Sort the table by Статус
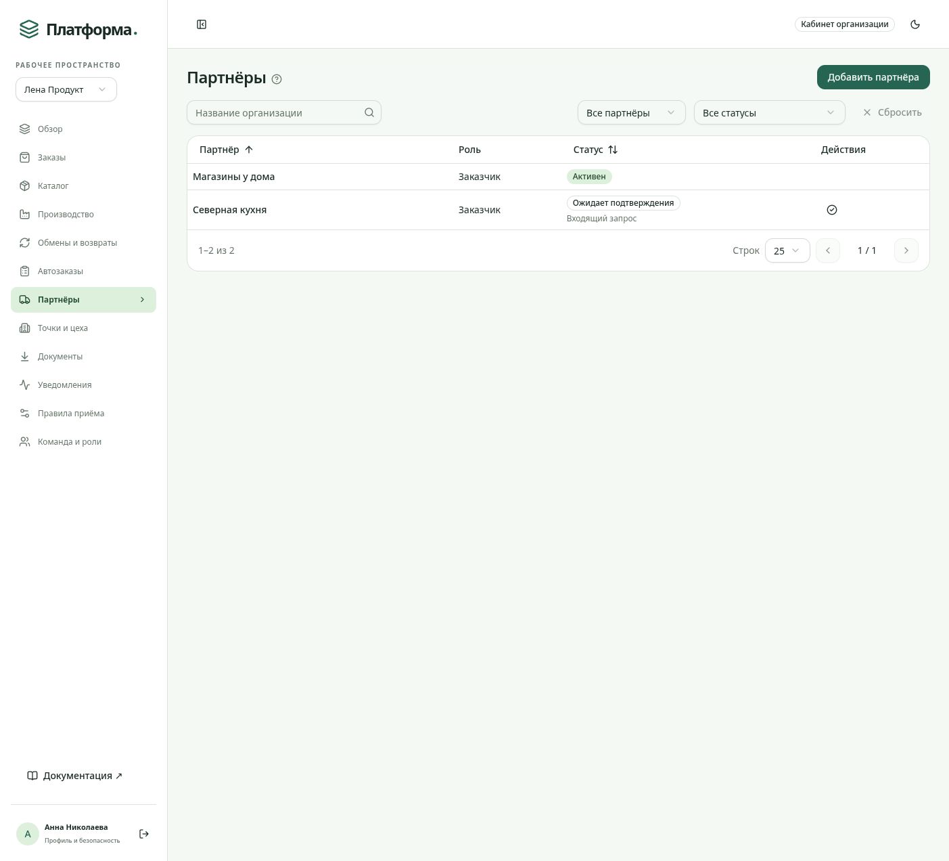Image resolution: width=949 pixels, height=861 pixels. pyautogui.click(x=595, y=150)
